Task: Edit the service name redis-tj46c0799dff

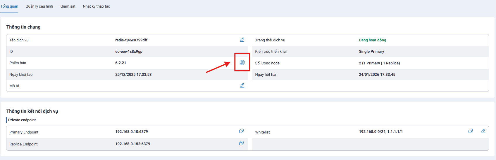Action: 242,40
